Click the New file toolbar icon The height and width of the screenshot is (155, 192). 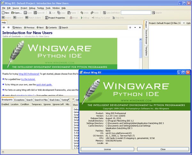(x=5, y=13)
